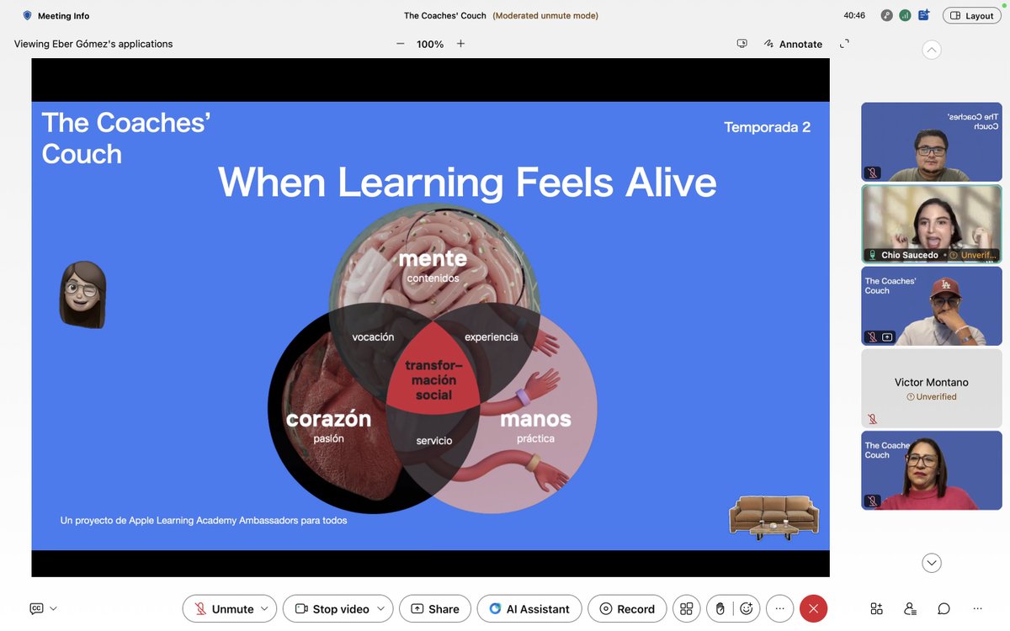Zoom out the shared content view

point(401,44)
